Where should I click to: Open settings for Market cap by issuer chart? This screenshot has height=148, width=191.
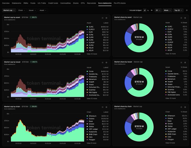(106, 63)
